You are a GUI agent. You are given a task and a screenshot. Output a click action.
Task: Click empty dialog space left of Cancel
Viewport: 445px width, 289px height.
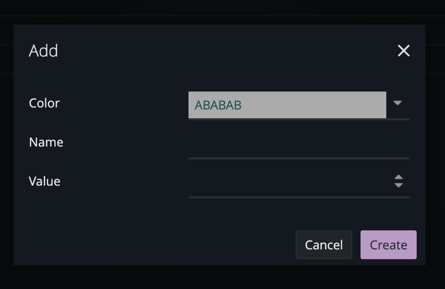155,245
